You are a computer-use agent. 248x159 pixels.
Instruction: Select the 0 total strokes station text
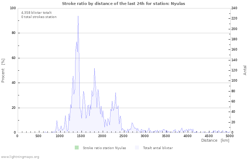(x=39, y=17)
